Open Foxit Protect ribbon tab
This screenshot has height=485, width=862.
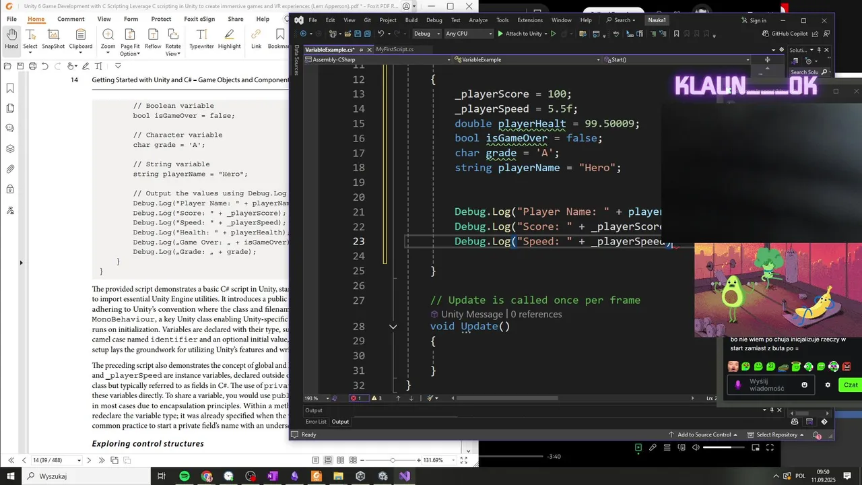pyautogui.click(x=161, y=19)
